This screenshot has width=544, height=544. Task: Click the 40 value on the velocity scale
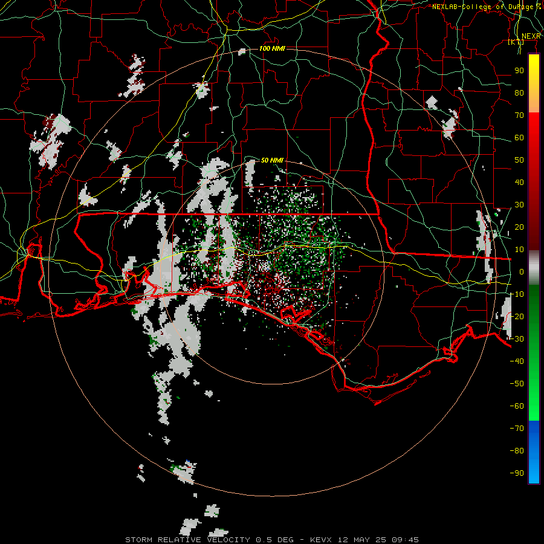coord(519,182)
